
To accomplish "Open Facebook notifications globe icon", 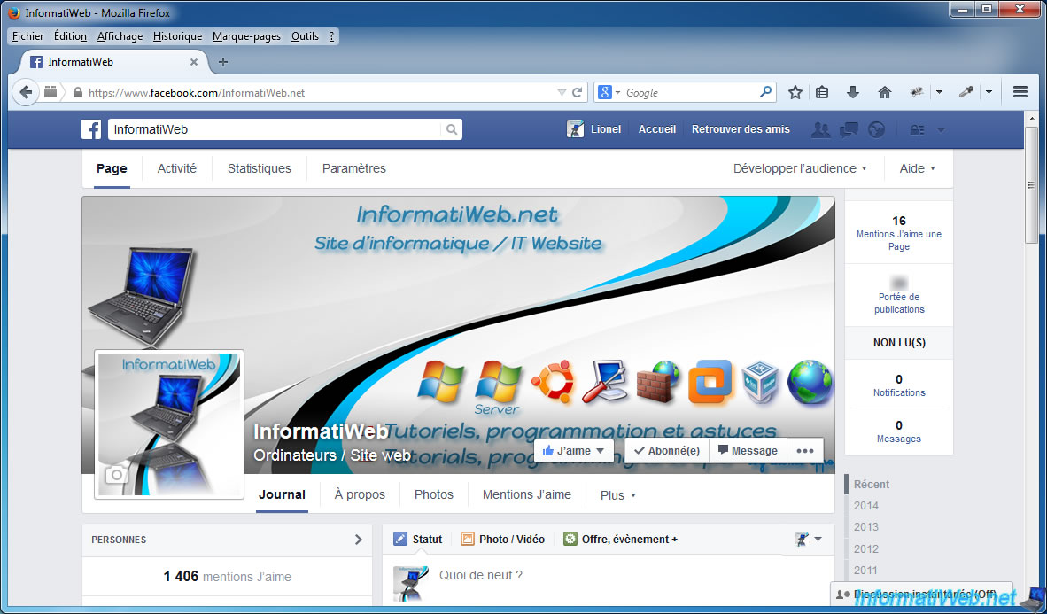I will pyautogui.click(x=876, y=129).
